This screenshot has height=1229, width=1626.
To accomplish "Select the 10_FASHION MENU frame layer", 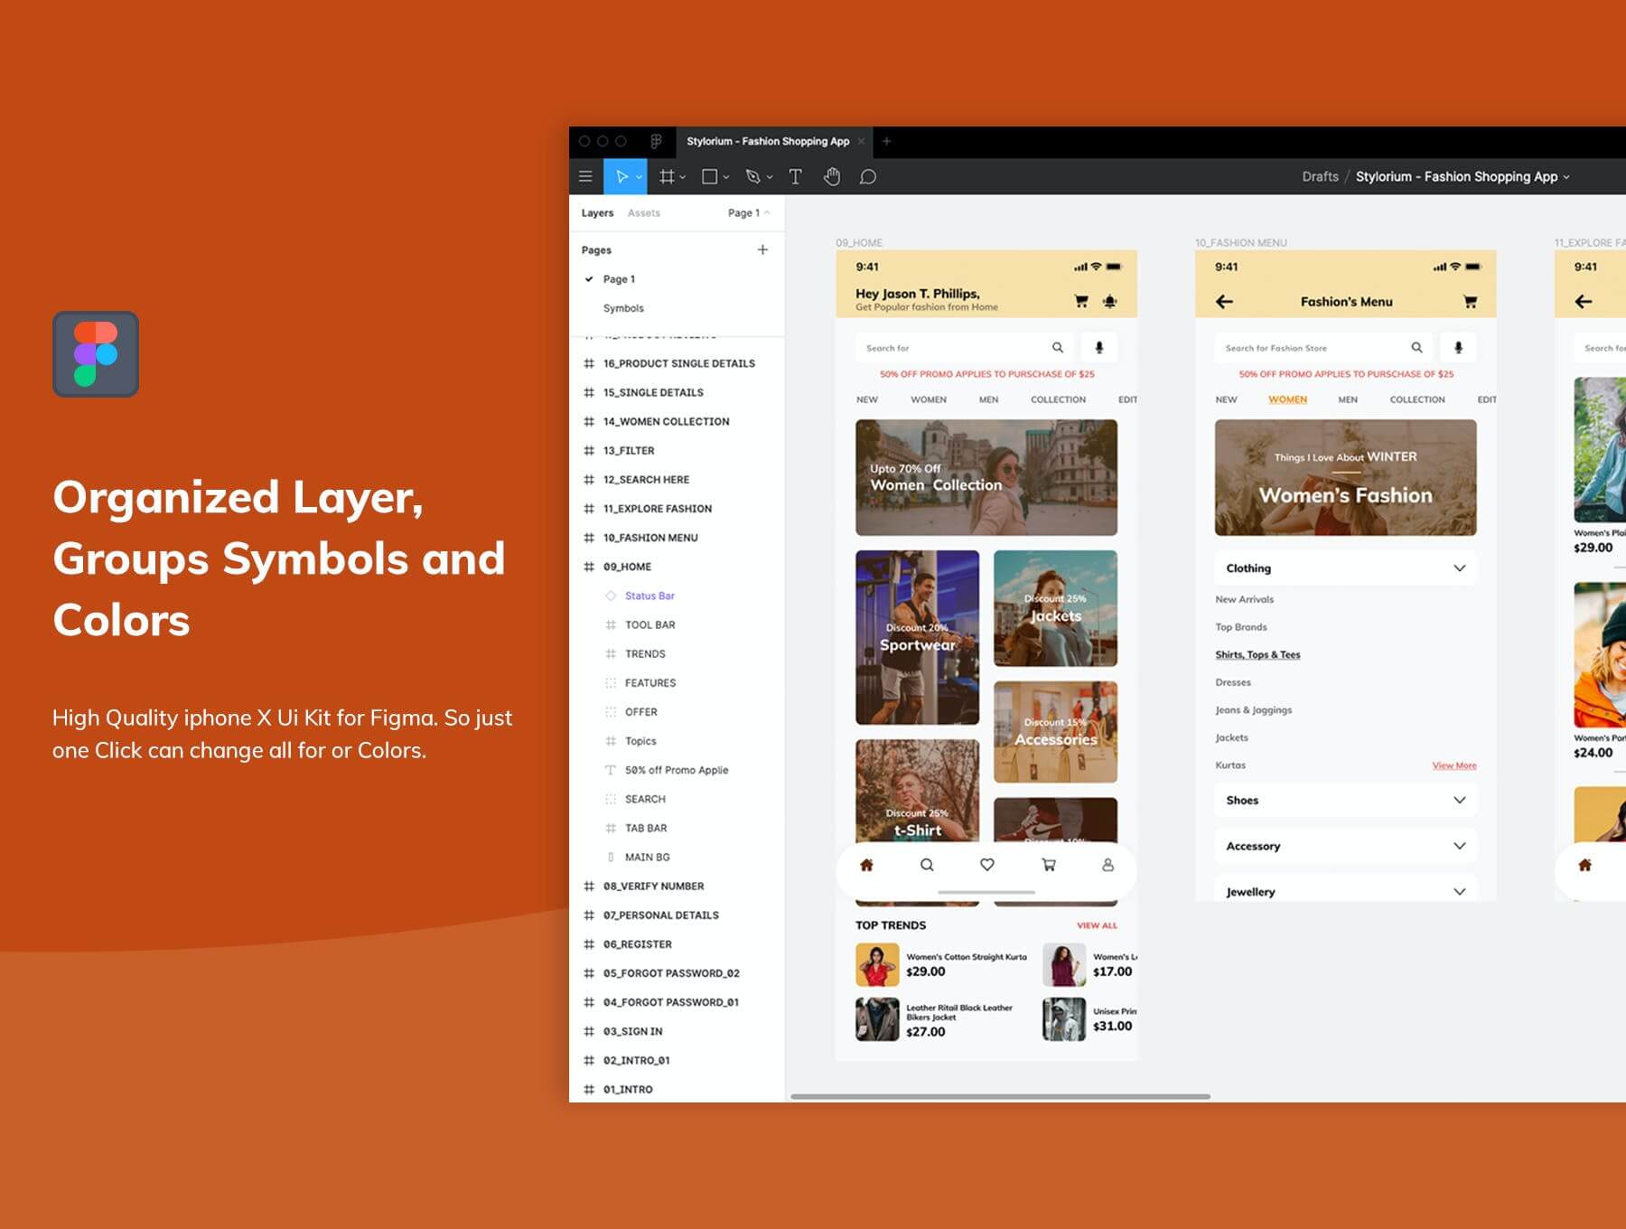I will click(x=650, y=538).
